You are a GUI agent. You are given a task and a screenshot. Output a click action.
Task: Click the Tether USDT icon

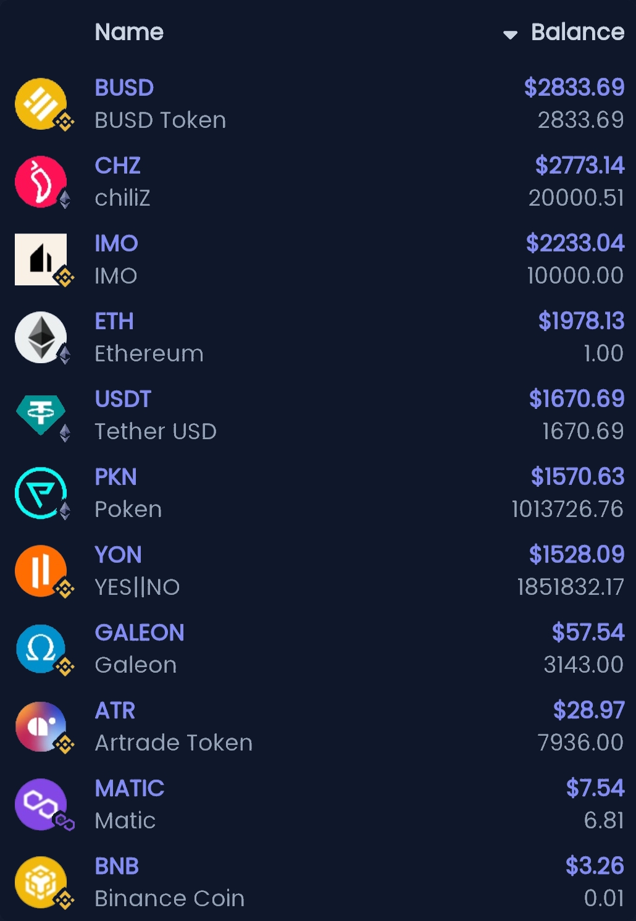point(41,414)
